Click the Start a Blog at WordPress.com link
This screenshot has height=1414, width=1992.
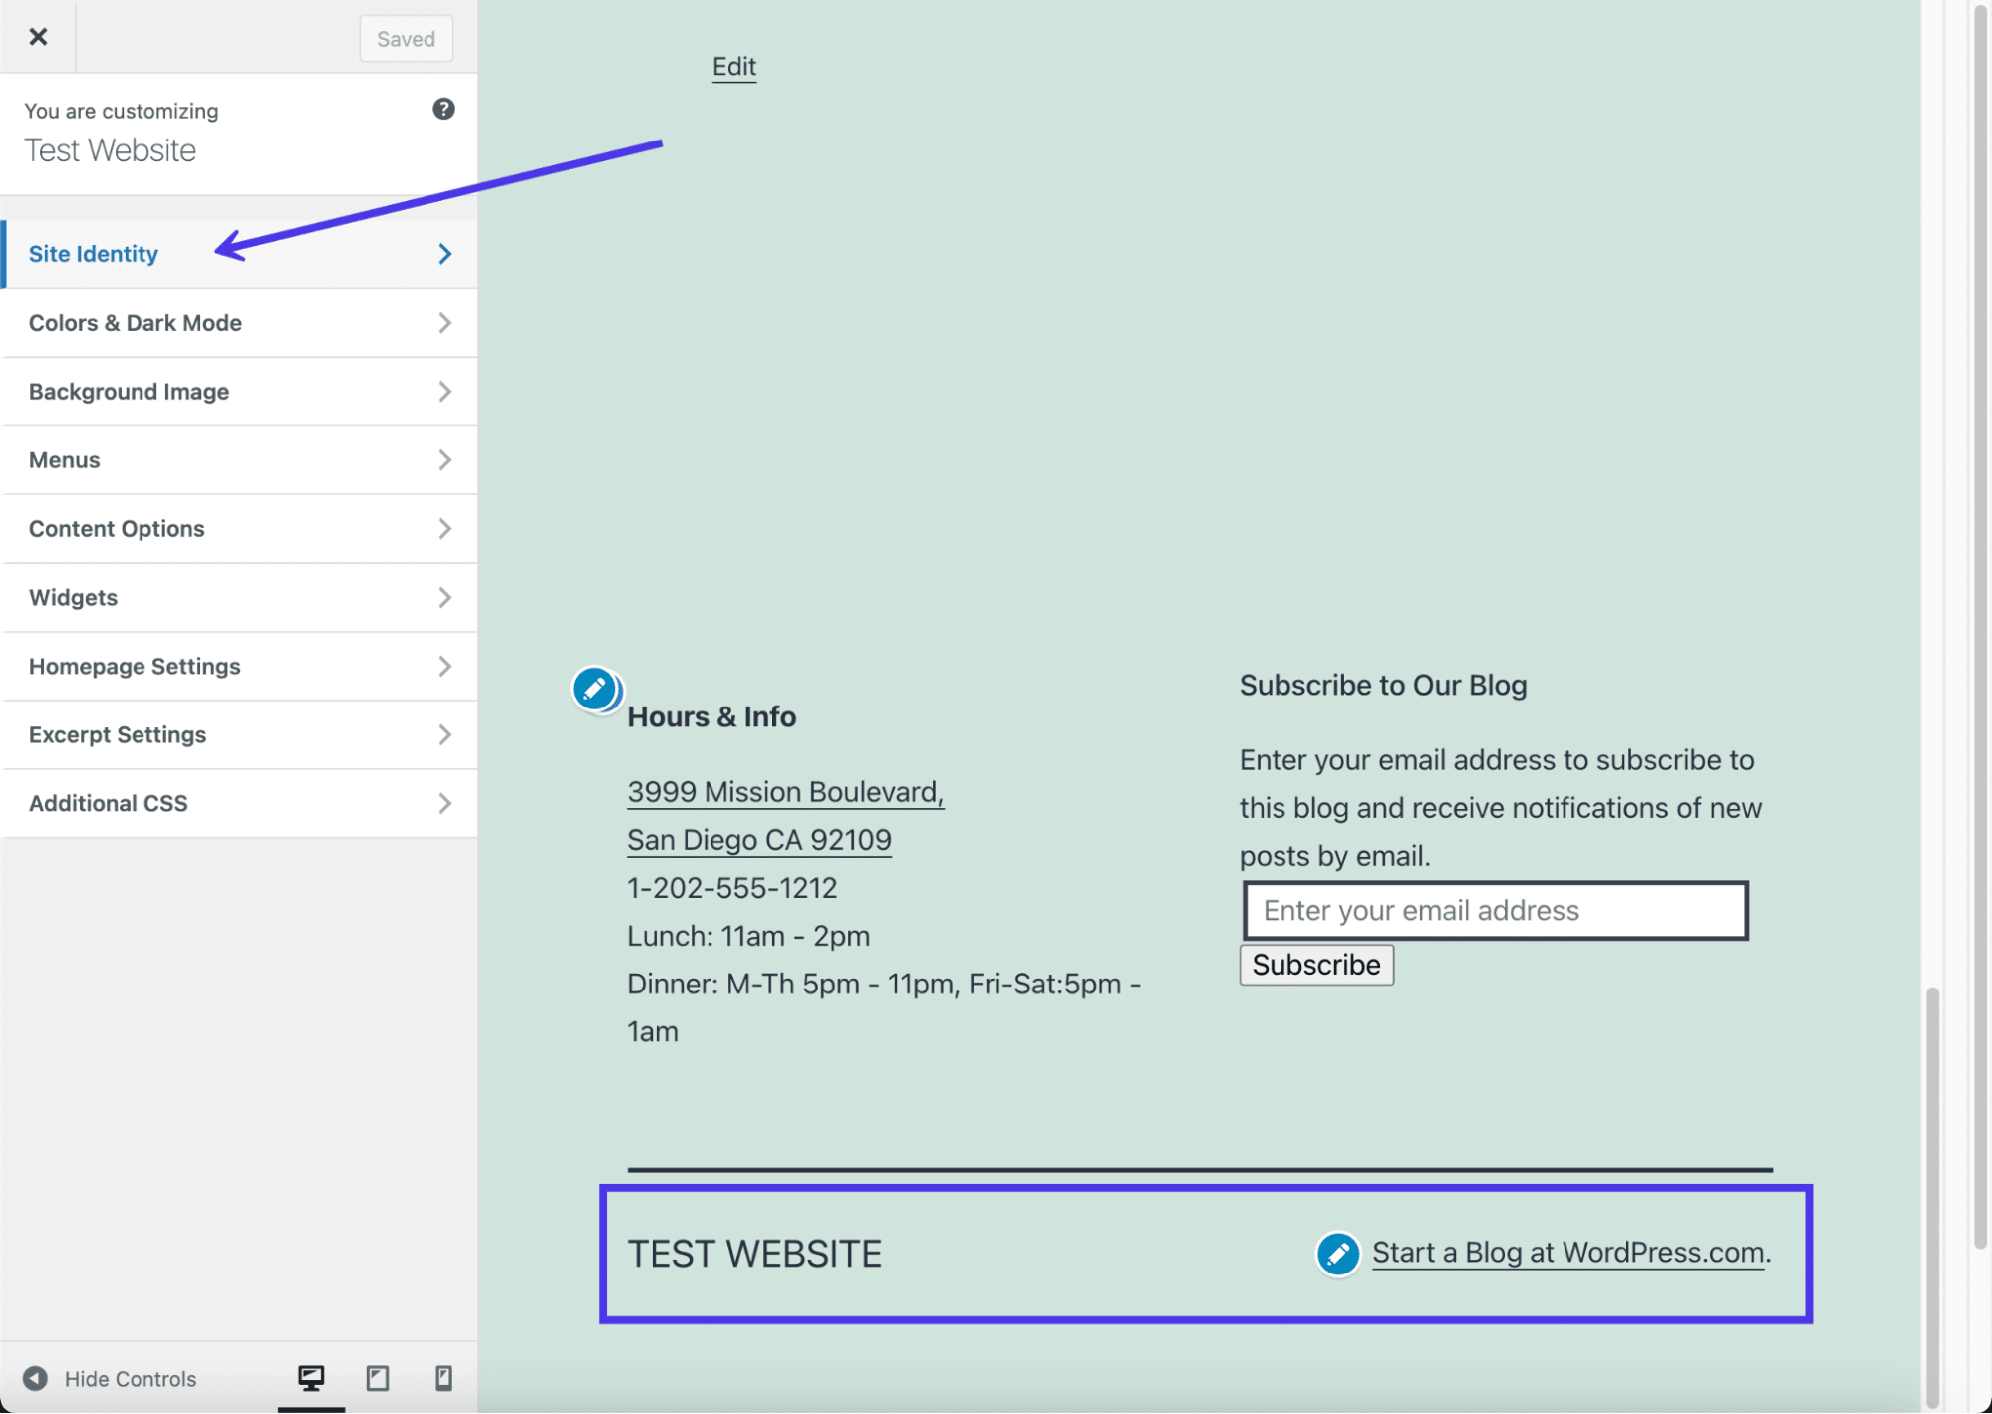pyautogui.click(x=1566, y=1252)
